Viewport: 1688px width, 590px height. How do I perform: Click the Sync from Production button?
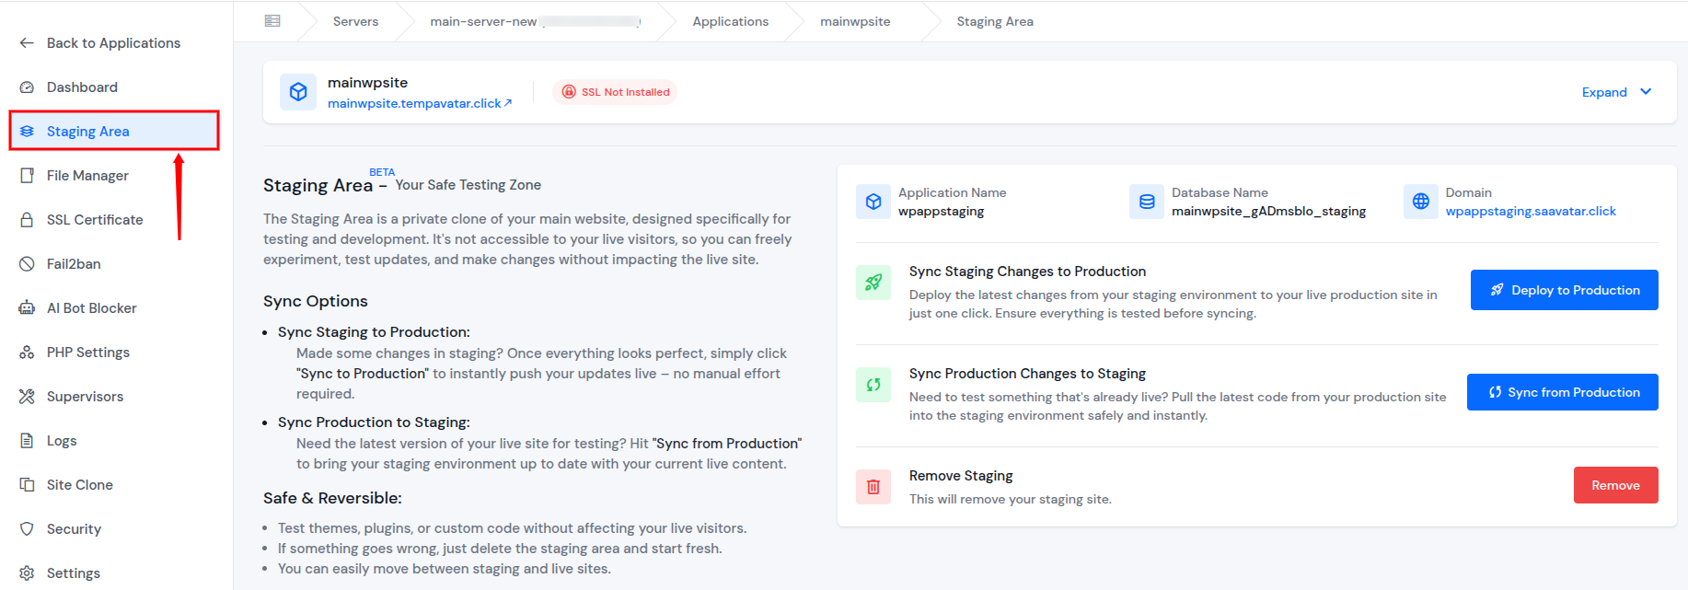(x=1562, y=392)
